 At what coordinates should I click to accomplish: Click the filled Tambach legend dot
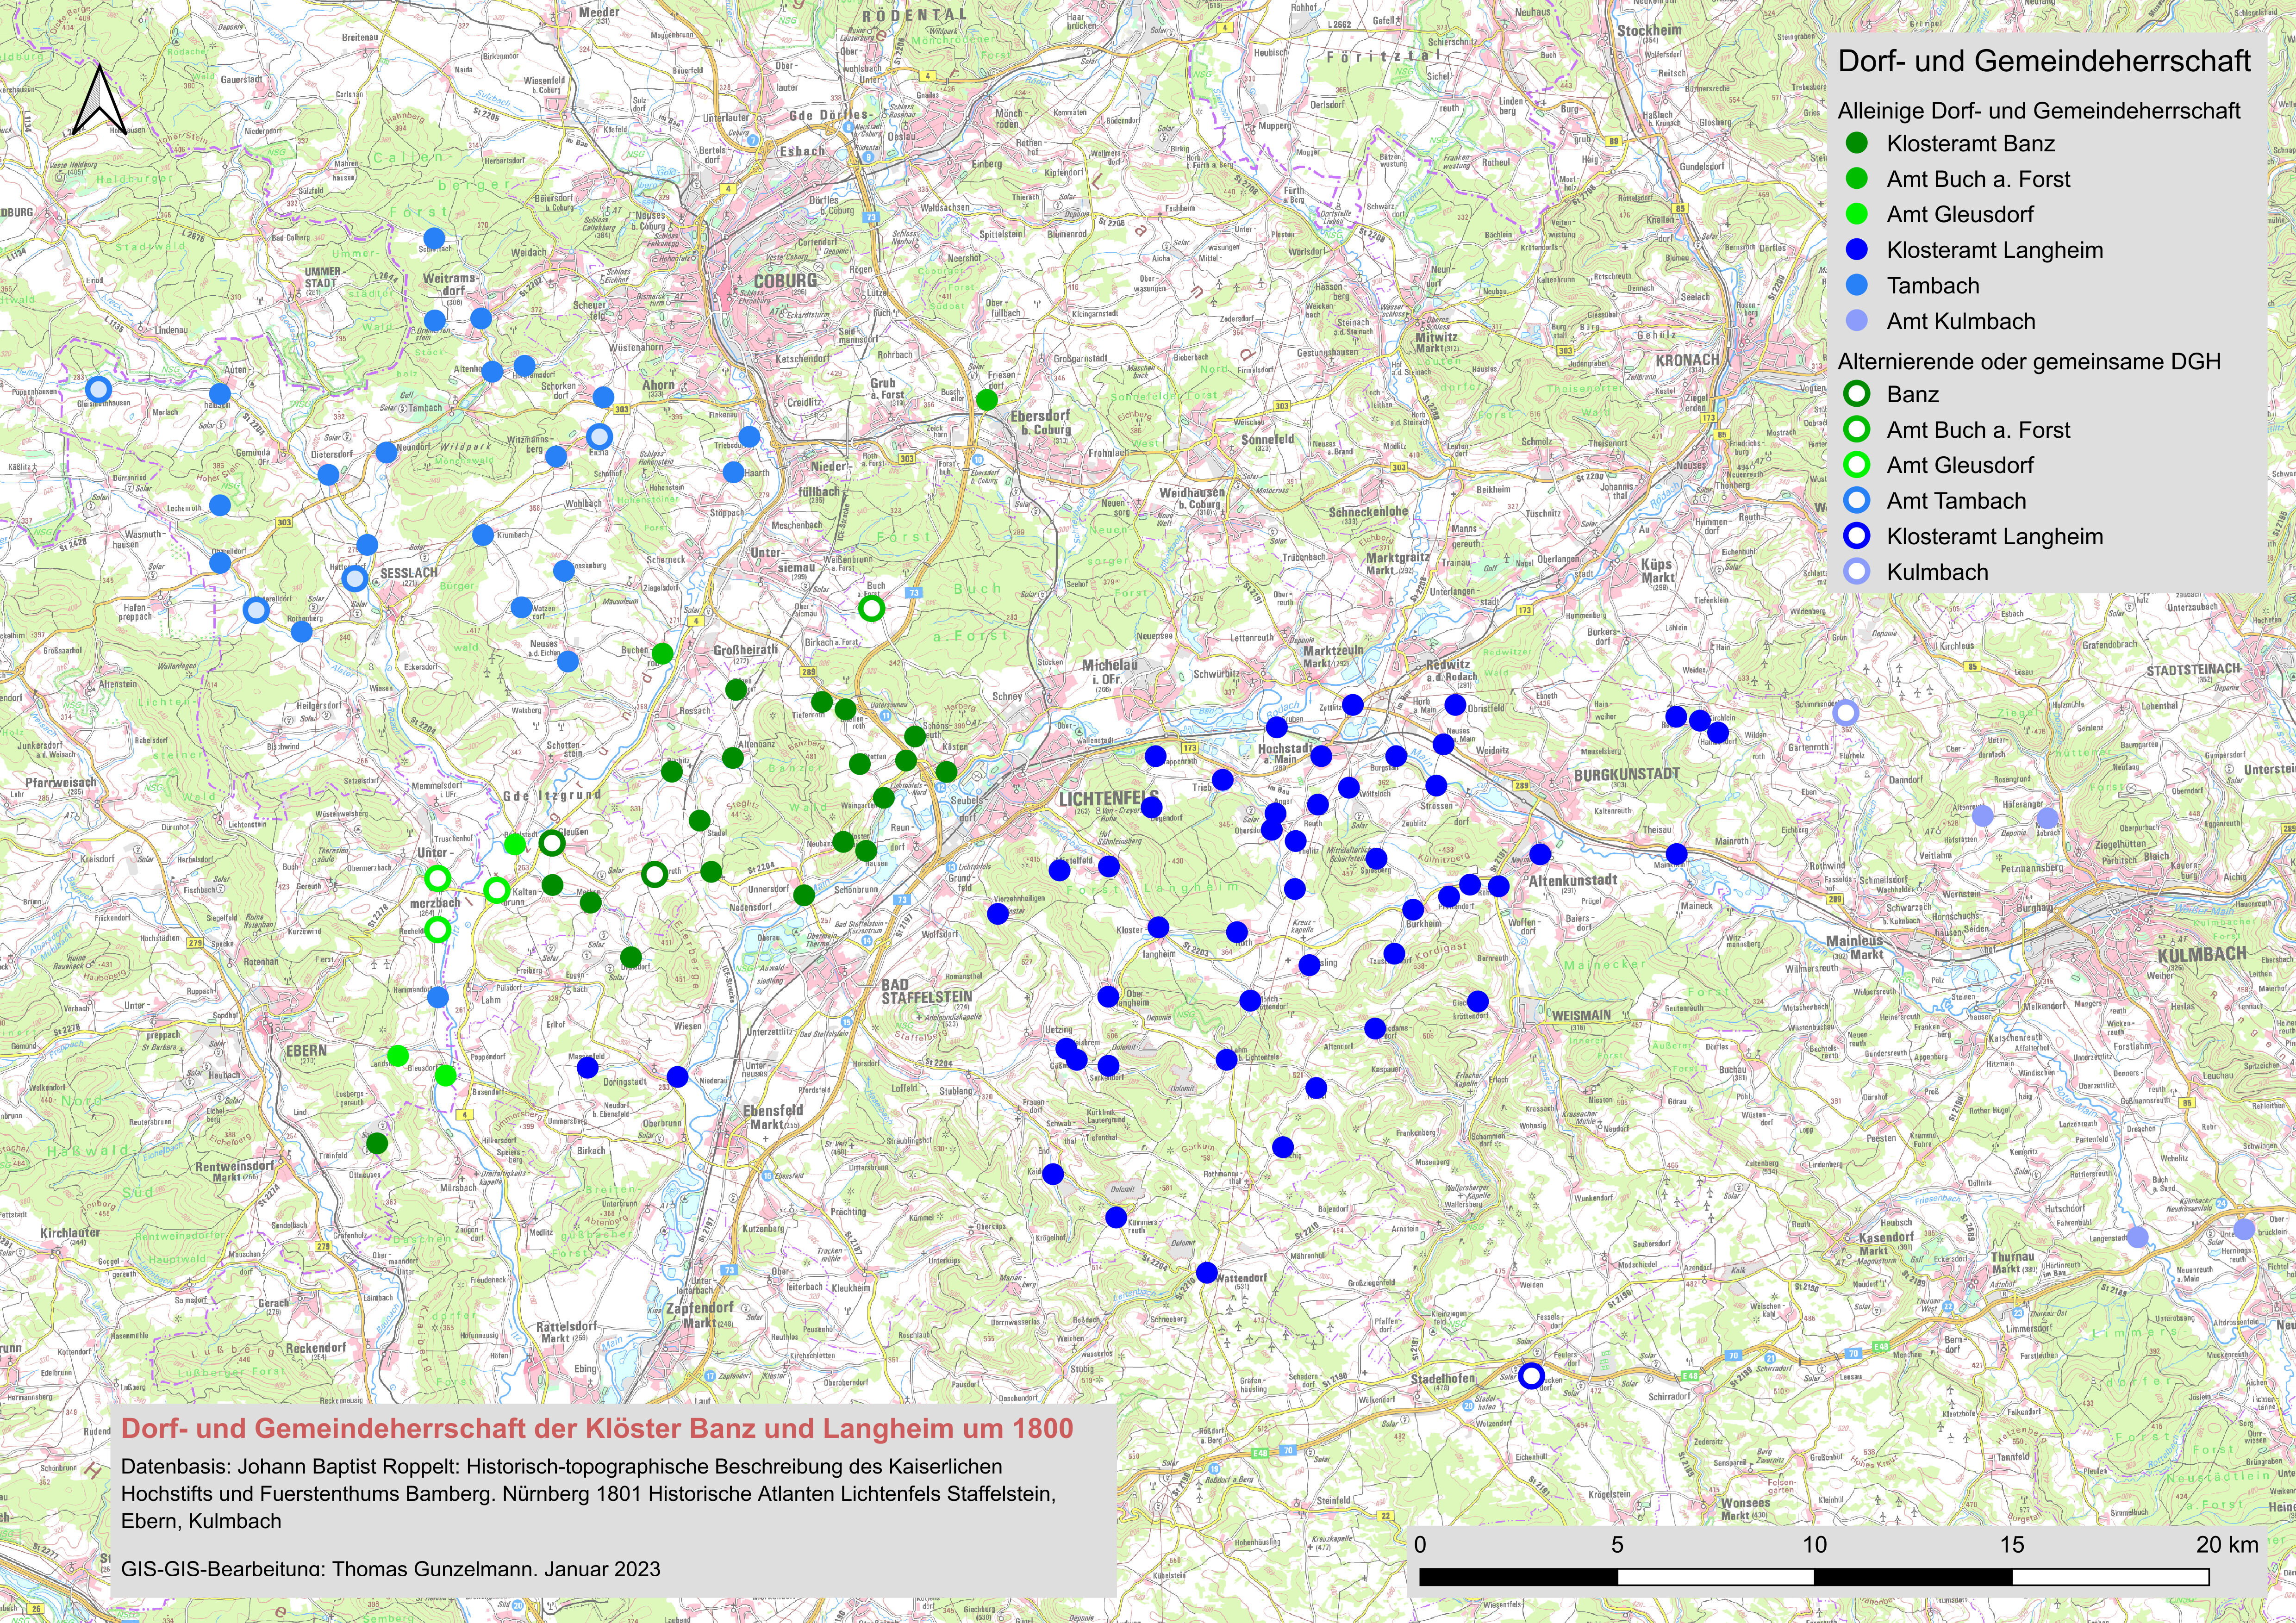tap(1857, 286)
